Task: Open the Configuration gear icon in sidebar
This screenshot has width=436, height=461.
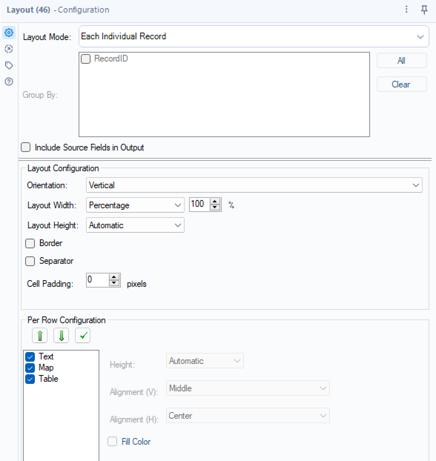Action: [x=9, y=33]
